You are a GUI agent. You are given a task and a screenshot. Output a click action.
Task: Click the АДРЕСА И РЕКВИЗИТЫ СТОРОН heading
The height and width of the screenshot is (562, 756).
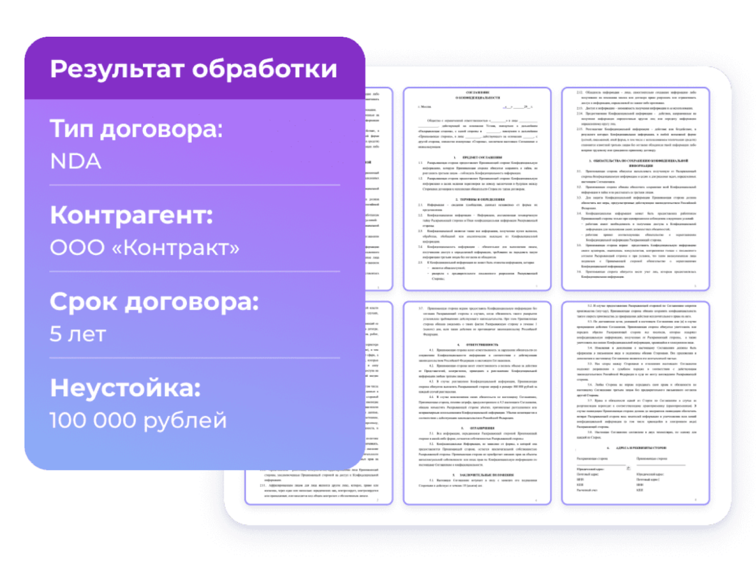pos(640,447)
